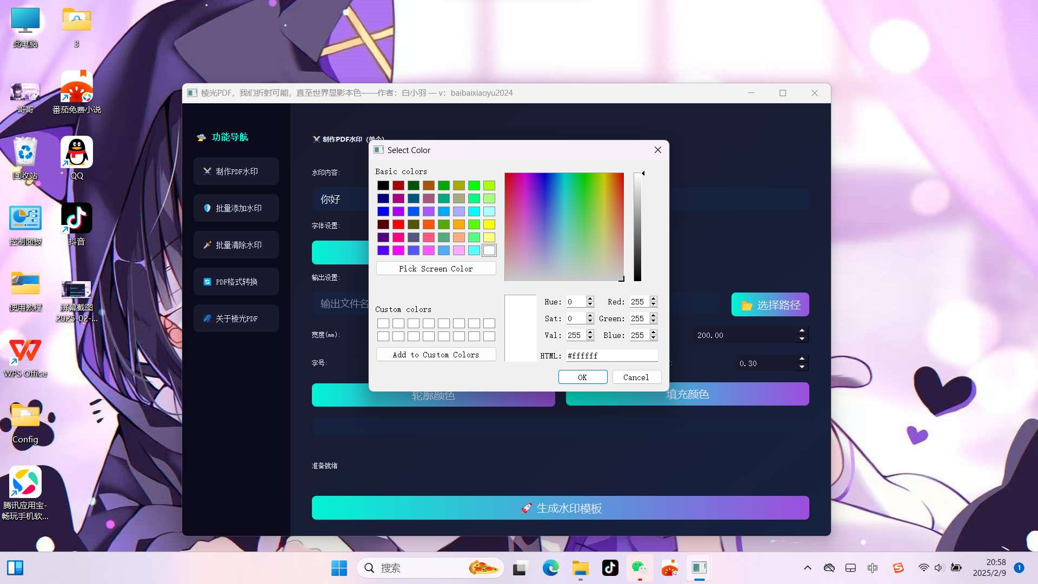Open the volume tray icon
The image size is (1038, 584).
[939, 568]
